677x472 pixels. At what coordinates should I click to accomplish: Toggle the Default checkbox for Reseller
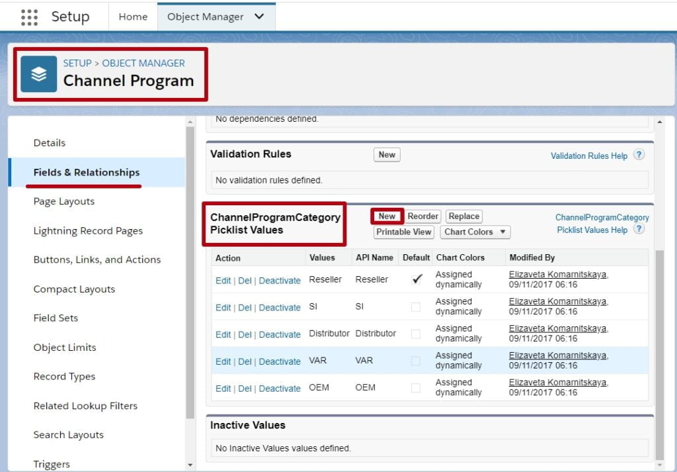[x=417, y=279]
